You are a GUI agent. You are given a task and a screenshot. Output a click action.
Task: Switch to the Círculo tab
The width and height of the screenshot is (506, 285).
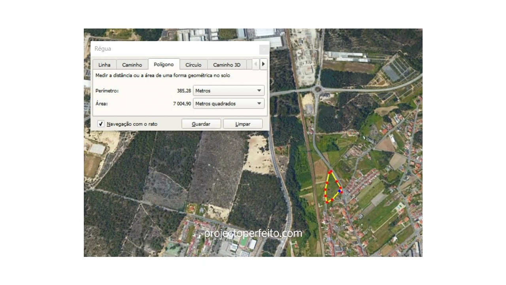[193, 65]
